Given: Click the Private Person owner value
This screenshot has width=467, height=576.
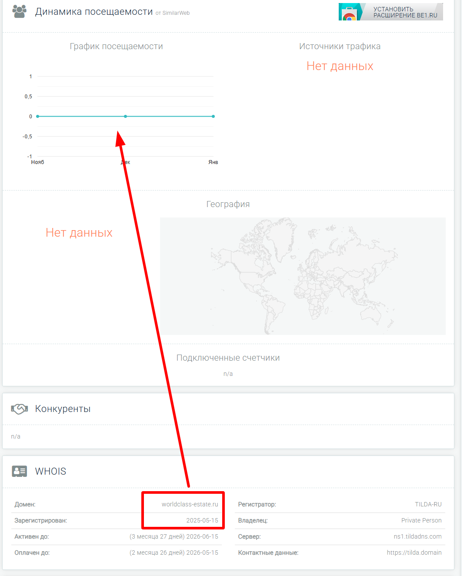Looking at the screenshot, I should [x=421, y=520].
